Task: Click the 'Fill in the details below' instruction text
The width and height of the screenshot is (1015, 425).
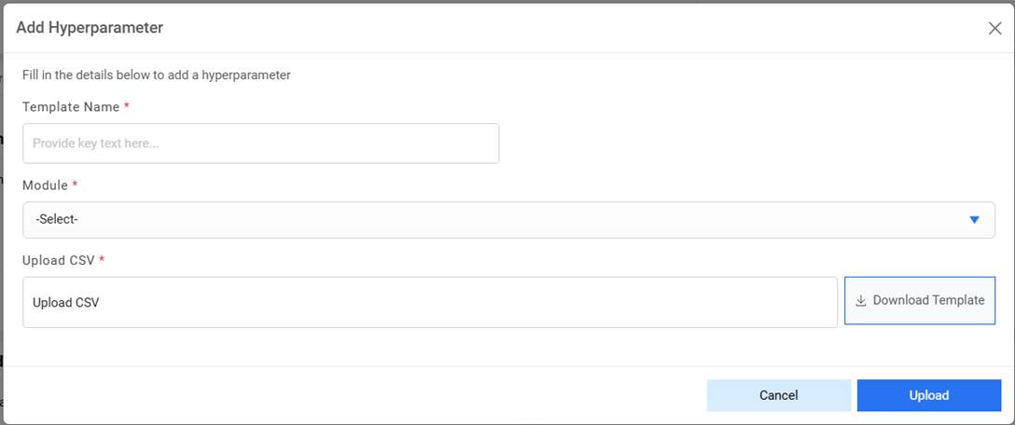Action: [x=157, y=75]
